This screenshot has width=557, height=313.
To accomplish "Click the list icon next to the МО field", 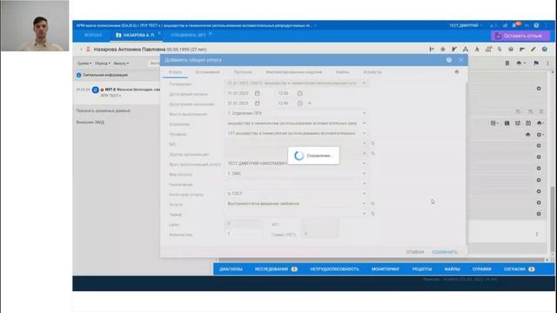I will [372, 143].
